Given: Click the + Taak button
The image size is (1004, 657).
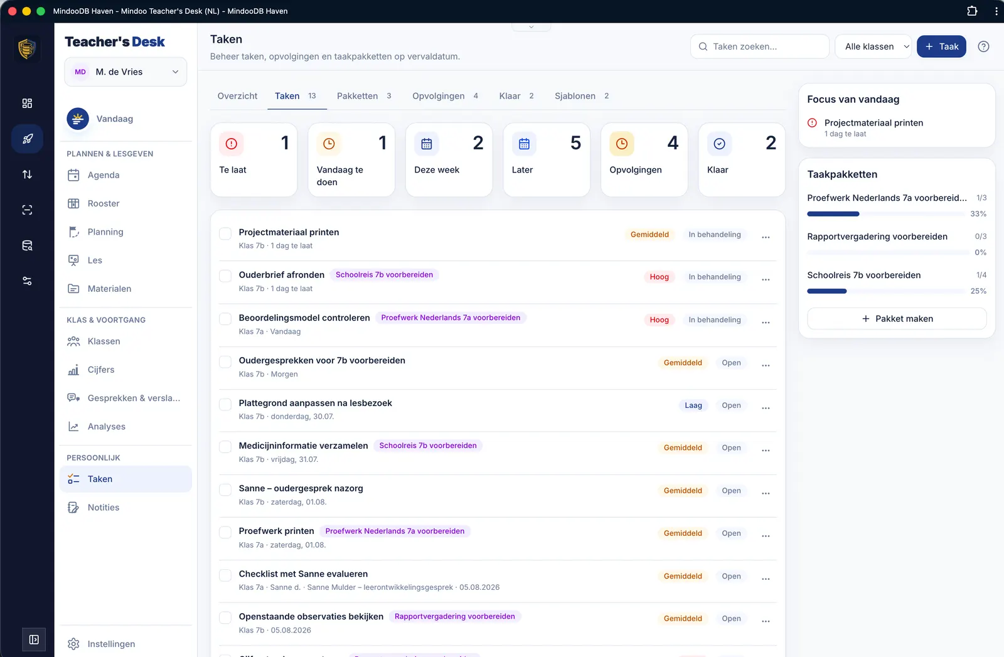Looking at the screenshot, I should (941, 46).
